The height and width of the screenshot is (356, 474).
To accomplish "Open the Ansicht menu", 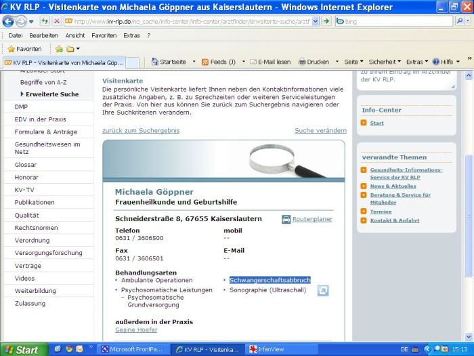I will click(x=75, y=35).
